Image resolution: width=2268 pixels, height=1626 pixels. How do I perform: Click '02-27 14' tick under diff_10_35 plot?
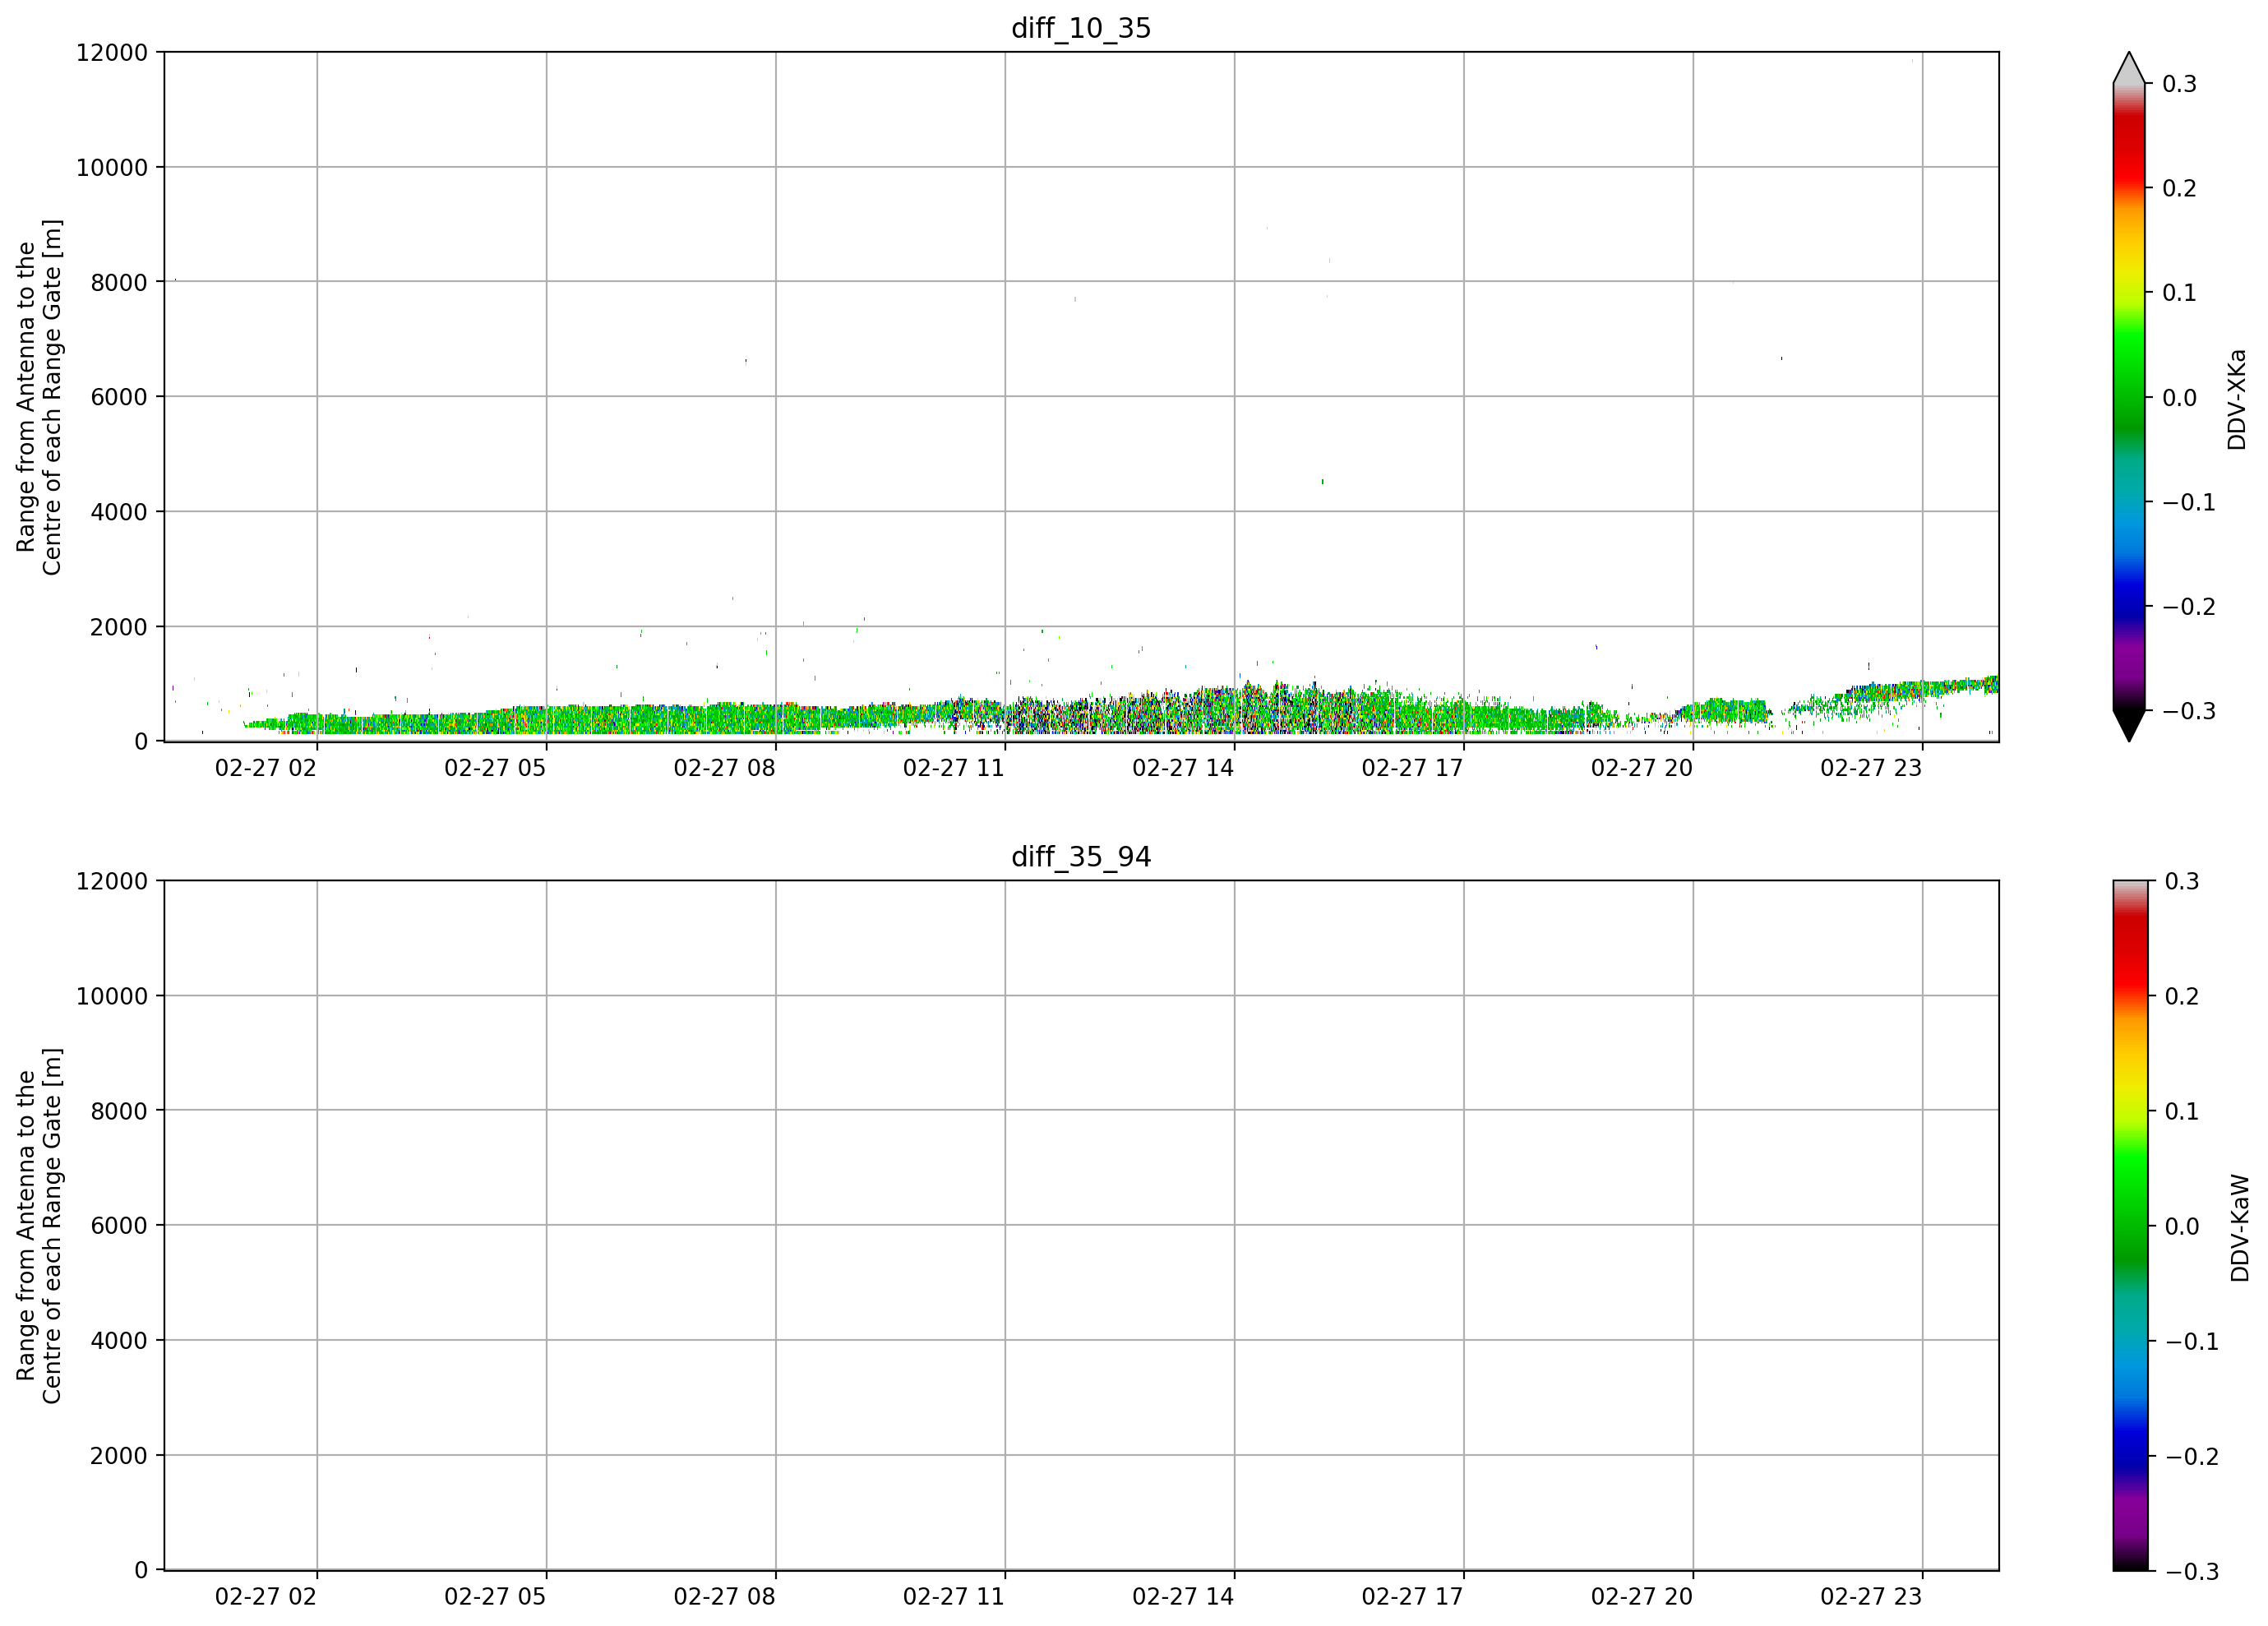tap(1183, 768)
